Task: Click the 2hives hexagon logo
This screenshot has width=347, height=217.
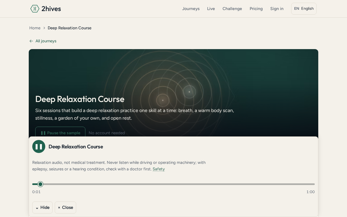Action: pos(35,9)
